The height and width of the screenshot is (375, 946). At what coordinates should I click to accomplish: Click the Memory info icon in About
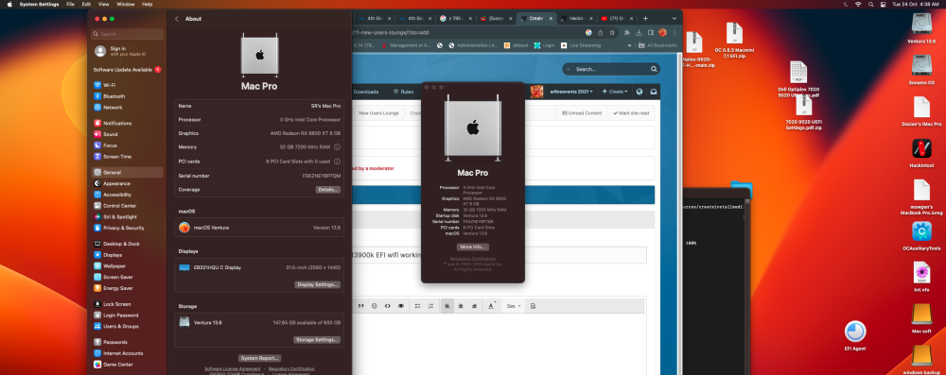(338, 147)
